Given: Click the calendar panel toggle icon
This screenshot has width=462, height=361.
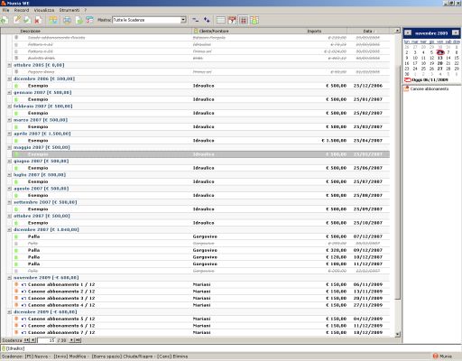Looking at the screenshot, I should coord(232,20).
